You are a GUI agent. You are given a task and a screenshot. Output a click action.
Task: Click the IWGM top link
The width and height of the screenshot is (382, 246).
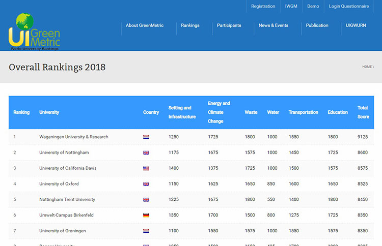coord(291,6)
